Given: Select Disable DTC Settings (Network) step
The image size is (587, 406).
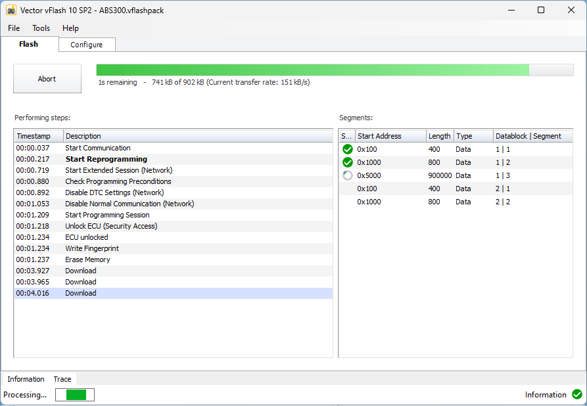Looking at the screenshot, I should pos(174,192).
